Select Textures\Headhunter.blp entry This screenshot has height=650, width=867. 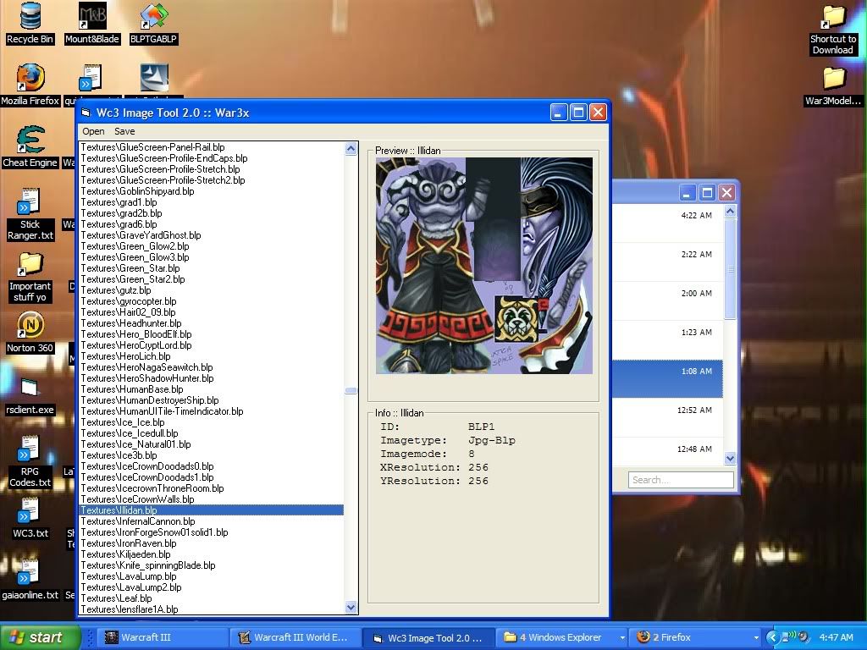click(212, 323)
